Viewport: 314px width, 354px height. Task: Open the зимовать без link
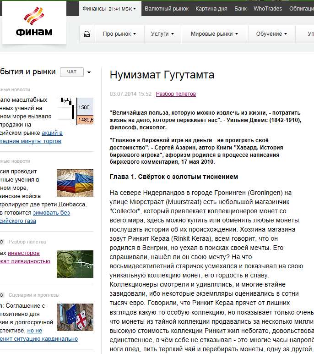coord(51,212)
